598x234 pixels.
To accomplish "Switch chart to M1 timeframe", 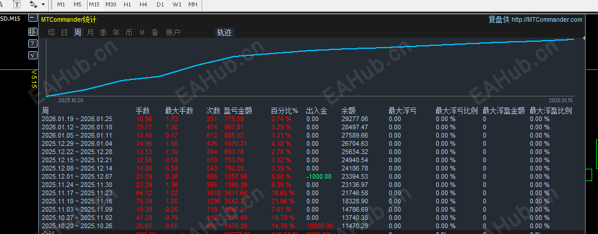I will [61, 5].
